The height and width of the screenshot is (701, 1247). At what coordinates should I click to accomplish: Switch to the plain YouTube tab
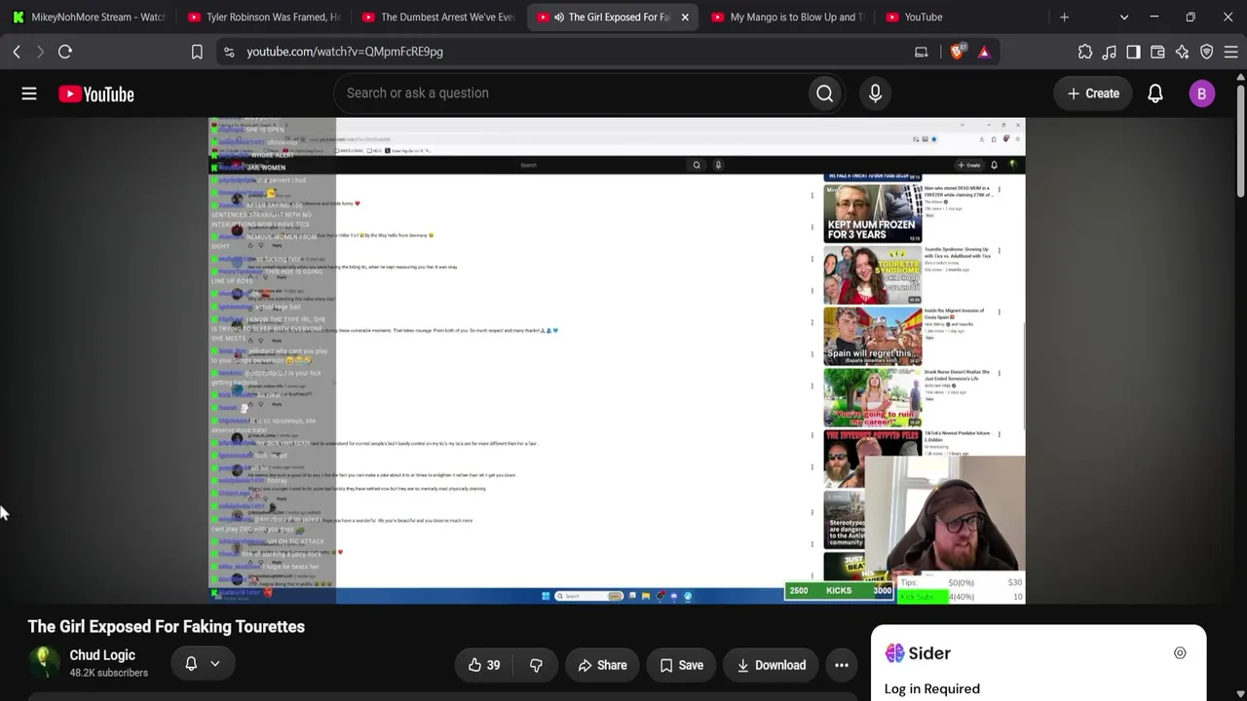click(963, 17)
